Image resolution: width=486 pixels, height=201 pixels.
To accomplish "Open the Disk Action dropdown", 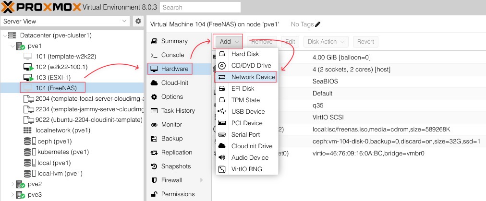I will (x=326, y=42).
